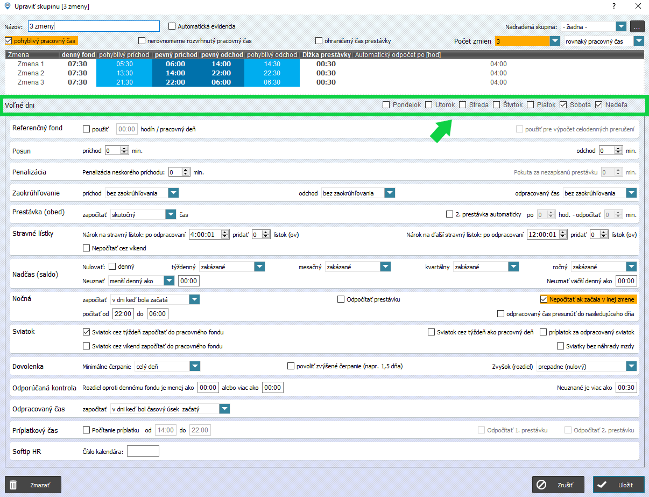Viewport: 649px width, 497px height.
Task: Select Zmena 1 pevný príchod cell 06:00
Action: [175, 64]
